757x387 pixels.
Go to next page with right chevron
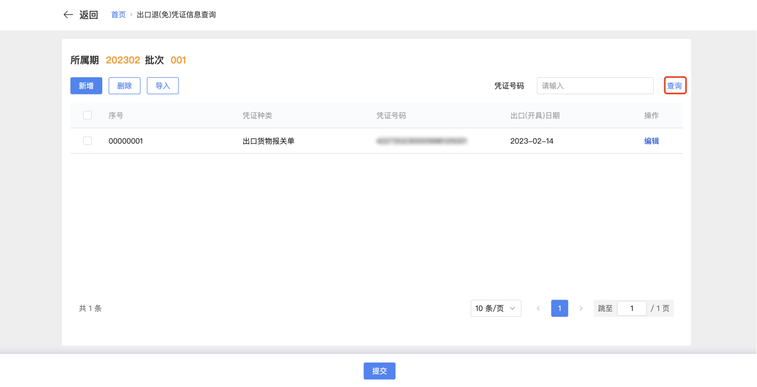pos(580,308)
